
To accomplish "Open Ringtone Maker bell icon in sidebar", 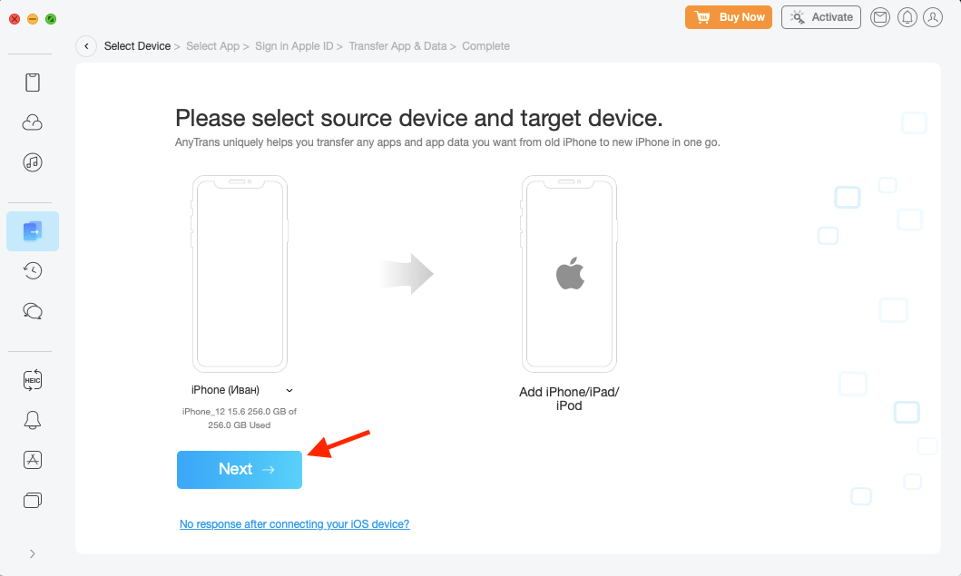I will click(33, 420).
